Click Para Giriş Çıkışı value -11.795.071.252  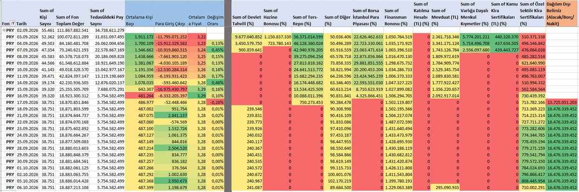tap(170, 37)
